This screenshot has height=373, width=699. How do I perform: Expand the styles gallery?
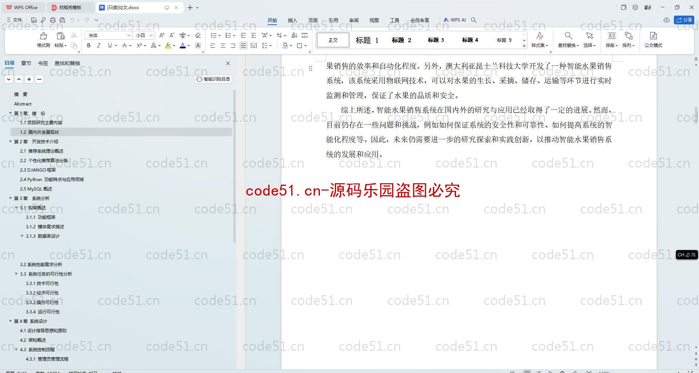pyautogui.click(x=524, y=46)
